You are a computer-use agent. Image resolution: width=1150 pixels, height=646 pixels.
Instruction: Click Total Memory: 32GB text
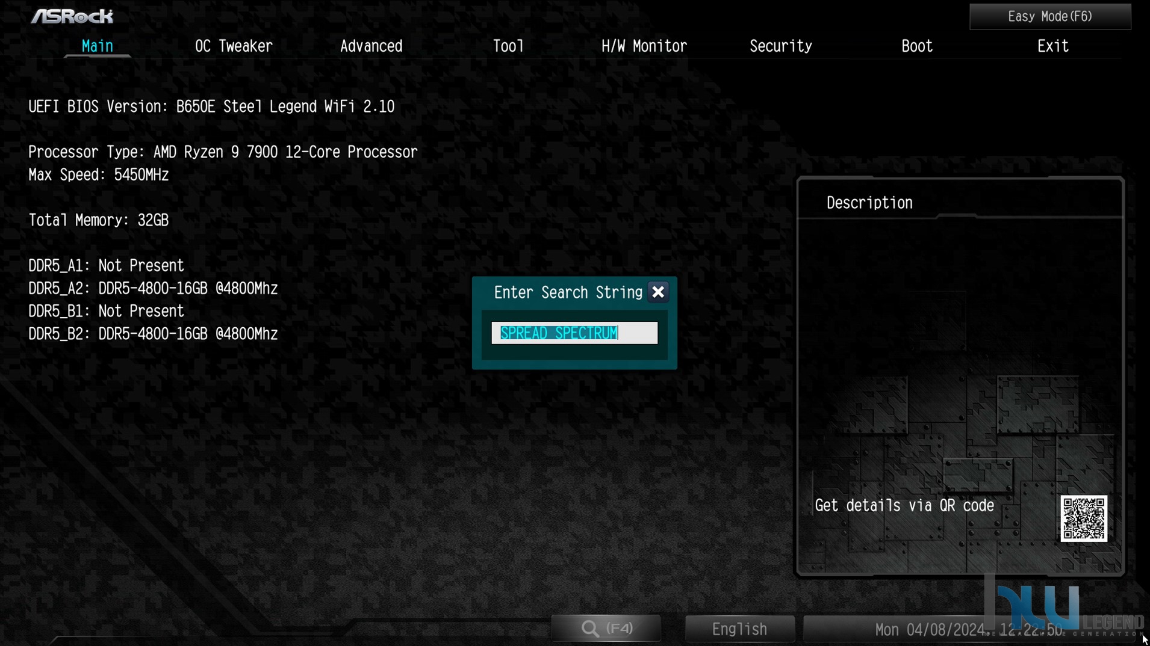(x=99, y=221)
